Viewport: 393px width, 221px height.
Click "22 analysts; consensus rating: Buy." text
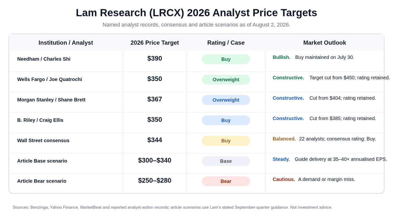tap(337, 139)
